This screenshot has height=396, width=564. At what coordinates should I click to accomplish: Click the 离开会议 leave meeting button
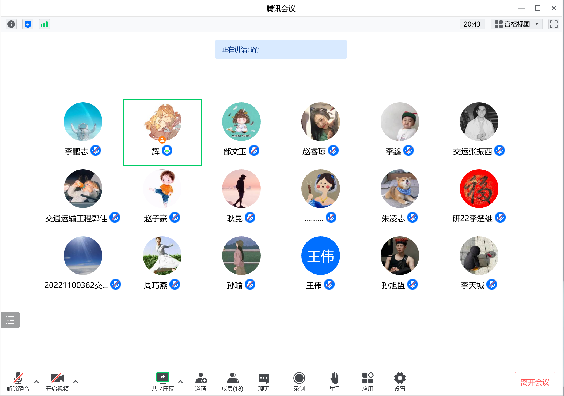click(x=535, y=382)
